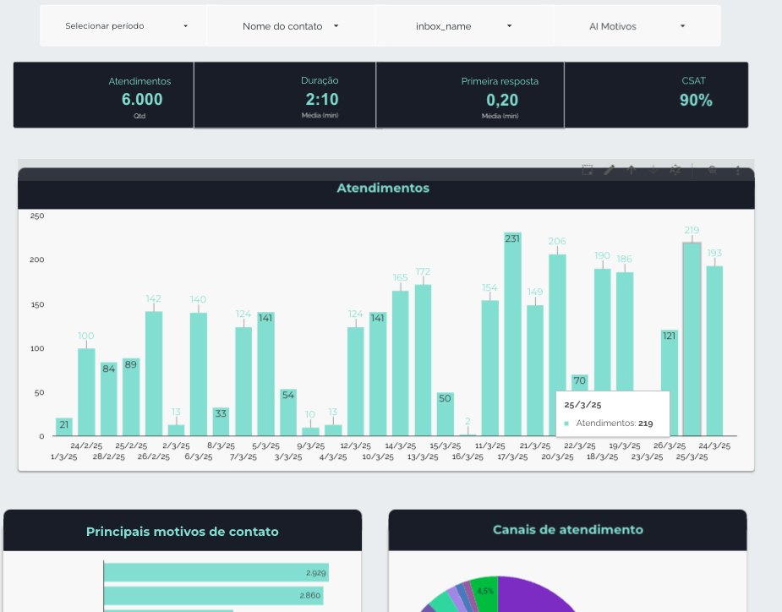Open the Selecionar período dropdown

(x=123, y=26)
